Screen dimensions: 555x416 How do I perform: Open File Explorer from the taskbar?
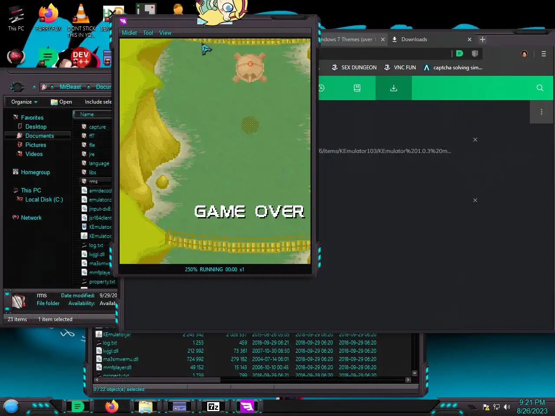pyautogui.click(x=145, y=406)
